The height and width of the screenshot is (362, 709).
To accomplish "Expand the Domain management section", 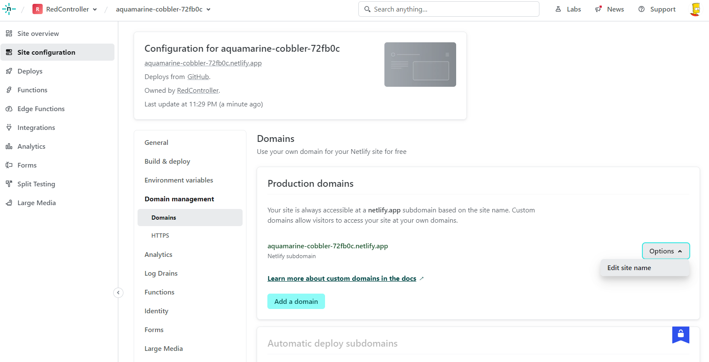I will 179,199.
